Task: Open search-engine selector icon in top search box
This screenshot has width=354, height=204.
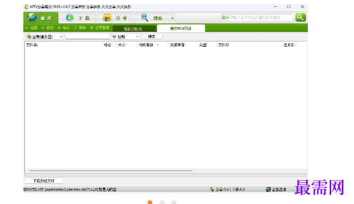Action: (225, 18)
